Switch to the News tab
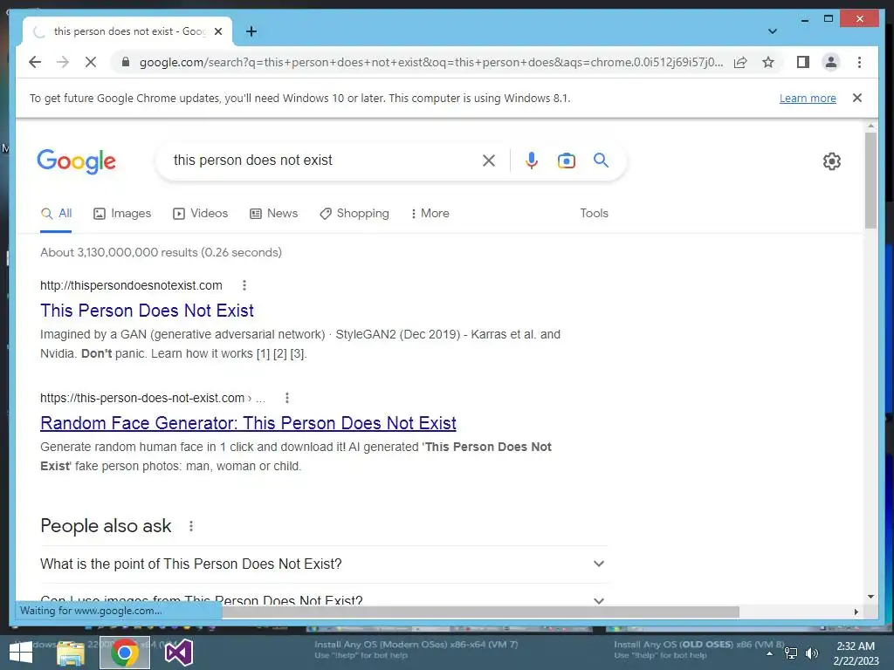Viewport: 894px width, 670px height. click(x=273, y=214)
